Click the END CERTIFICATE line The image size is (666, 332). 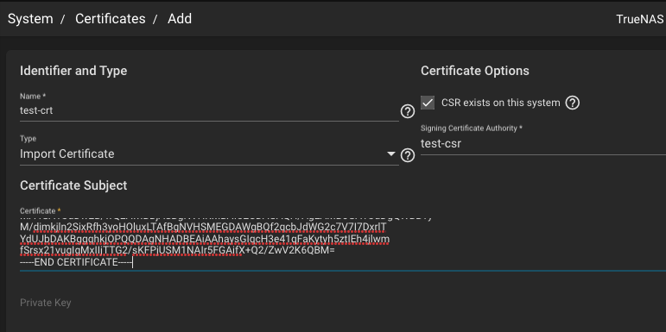(77, 262)
